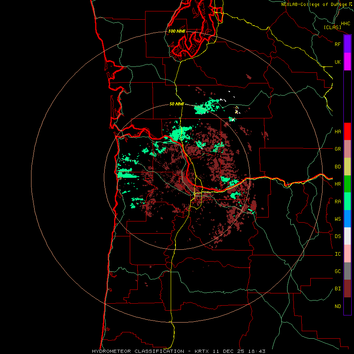Click the GC legend label

point(337,271)
